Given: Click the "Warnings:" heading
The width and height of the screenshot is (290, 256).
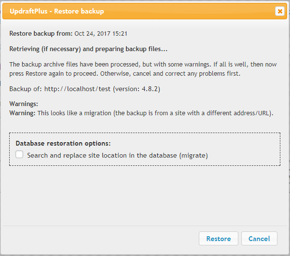Looking at the screenshot, I should point(24,104).
